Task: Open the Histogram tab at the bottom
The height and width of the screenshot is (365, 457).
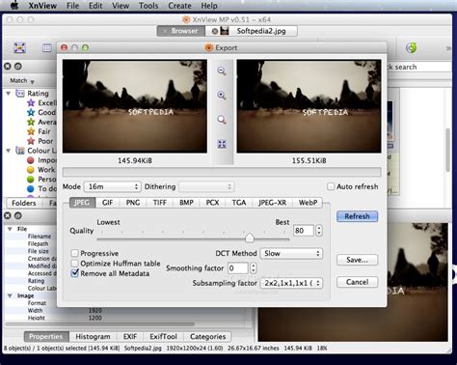Action: (93, 337)
